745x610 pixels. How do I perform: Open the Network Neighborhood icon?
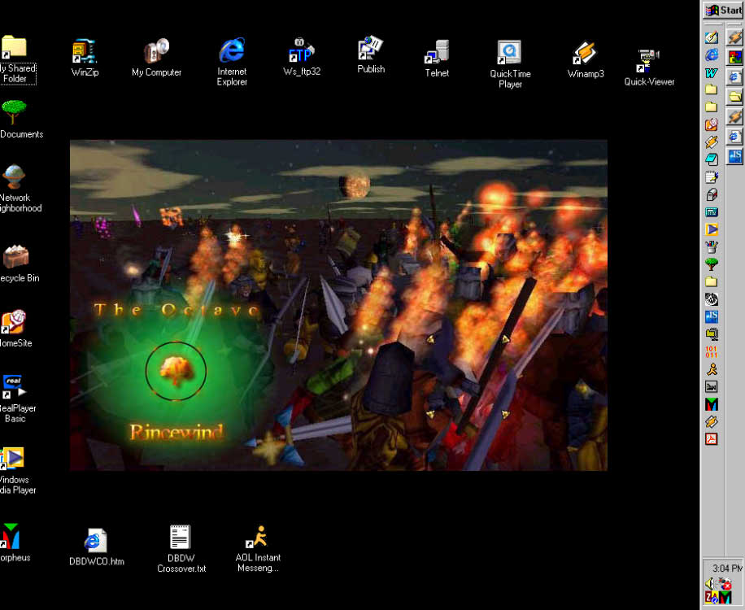(x=14, y=177)
